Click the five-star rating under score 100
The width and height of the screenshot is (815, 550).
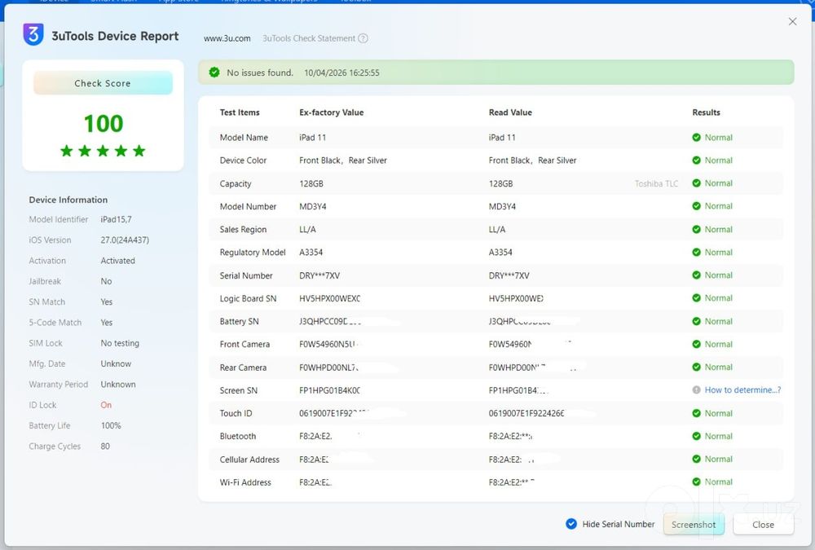point(103,151)
